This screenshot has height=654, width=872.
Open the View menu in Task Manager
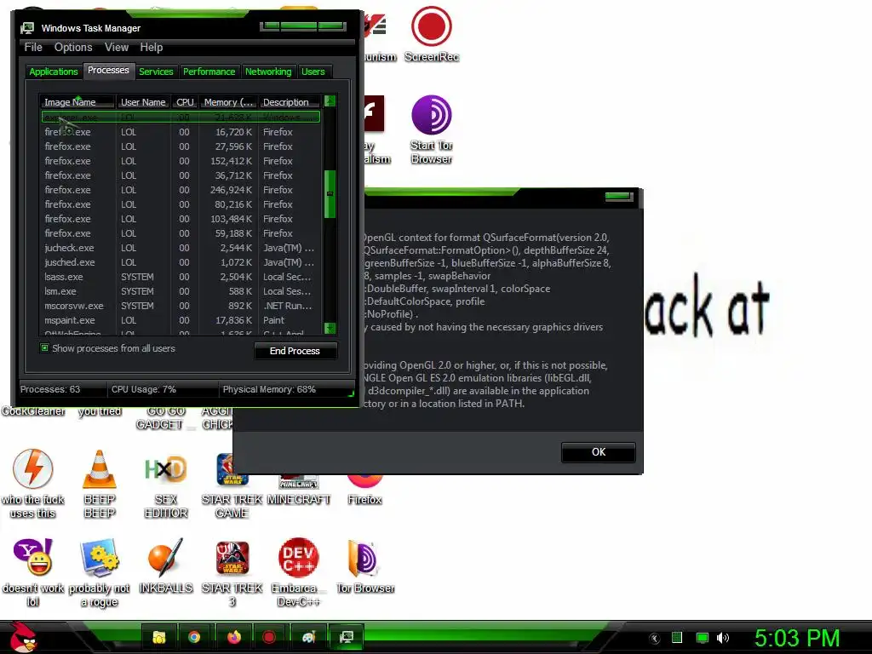click(x=116, y=48)
